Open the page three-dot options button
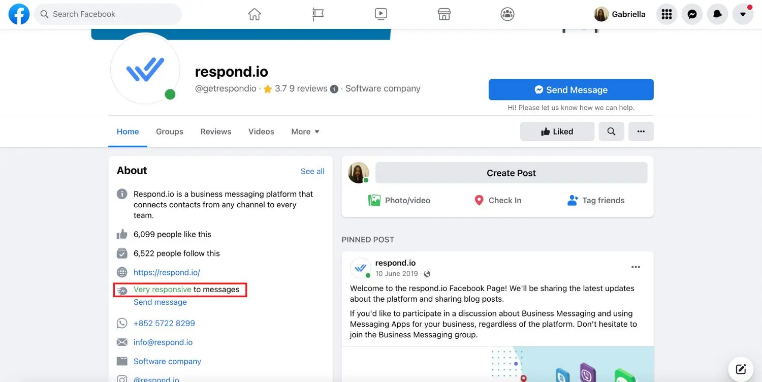The image size is (762, 382). pos(641,132)
